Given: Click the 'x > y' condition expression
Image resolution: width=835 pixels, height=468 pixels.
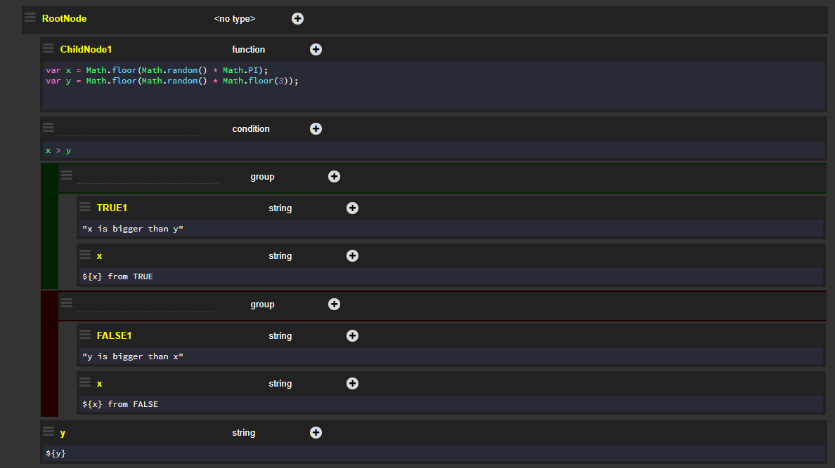Looking at the screenshot, I should click(58, 151).
